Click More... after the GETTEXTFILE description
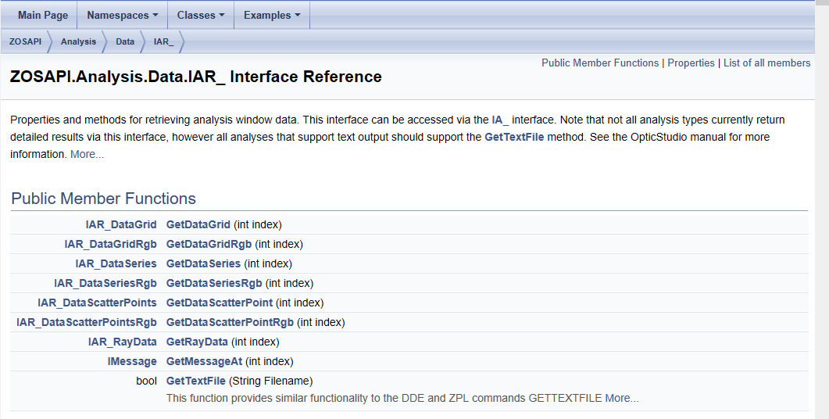Image resolution: width=829 pixels, height=419 pixels. pos(622,399)
